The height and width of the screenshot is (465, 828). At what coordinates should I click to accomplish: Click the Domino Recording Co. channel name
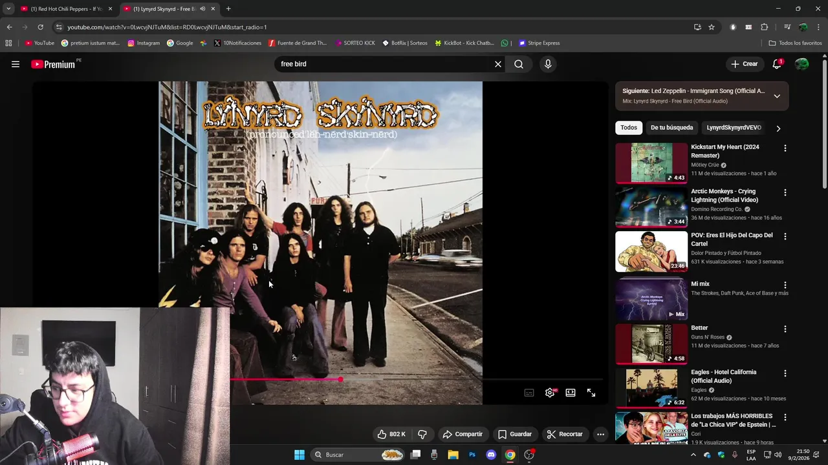(717, 209)
